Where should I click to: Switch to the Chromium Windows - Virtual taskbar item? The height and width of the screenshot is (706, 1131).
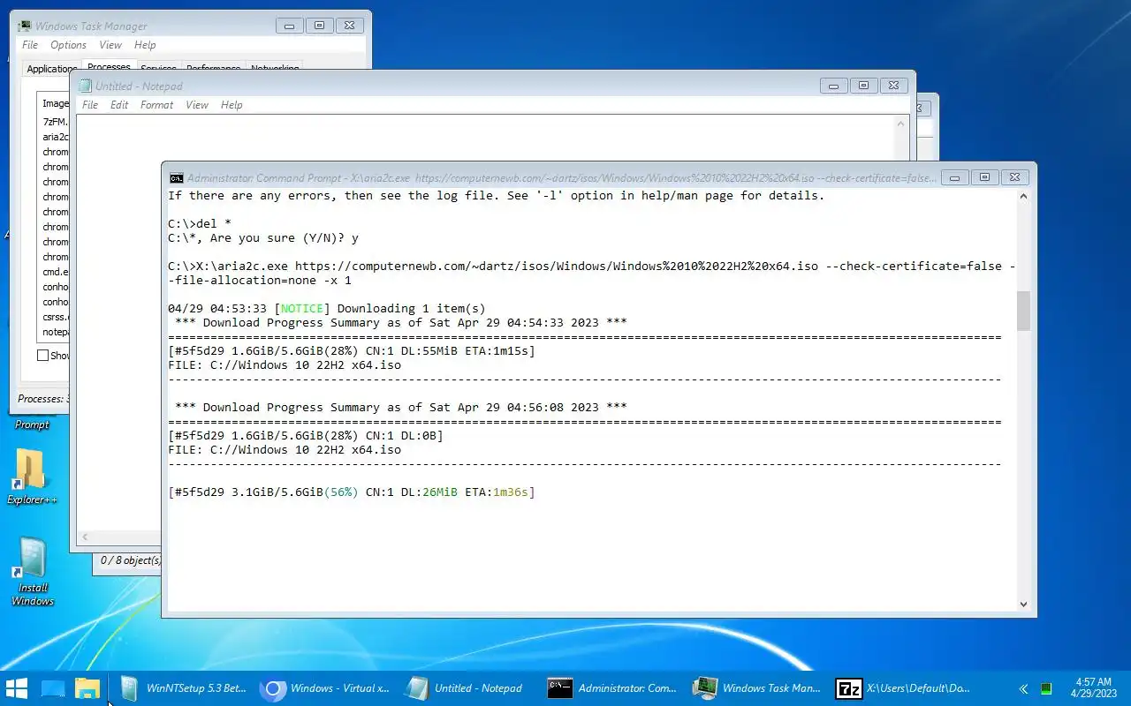click(326, 688)
